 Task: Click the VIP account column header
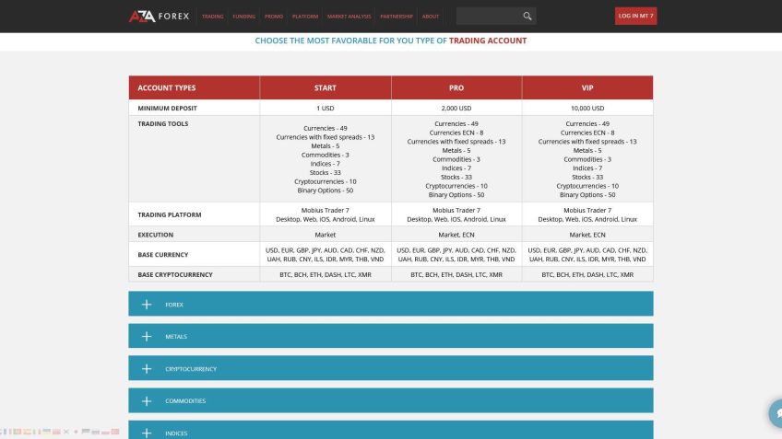587,87
